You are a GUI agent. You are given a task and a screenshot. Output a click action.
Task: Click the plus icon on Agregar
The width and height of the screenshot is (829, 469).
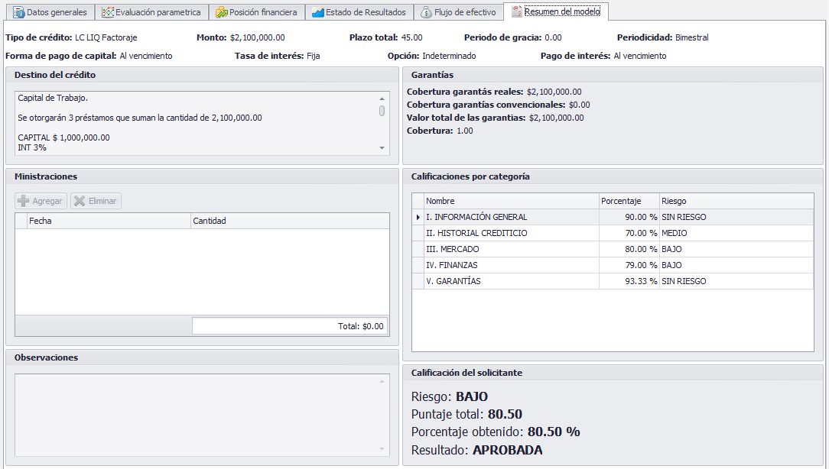click(23, 201)
